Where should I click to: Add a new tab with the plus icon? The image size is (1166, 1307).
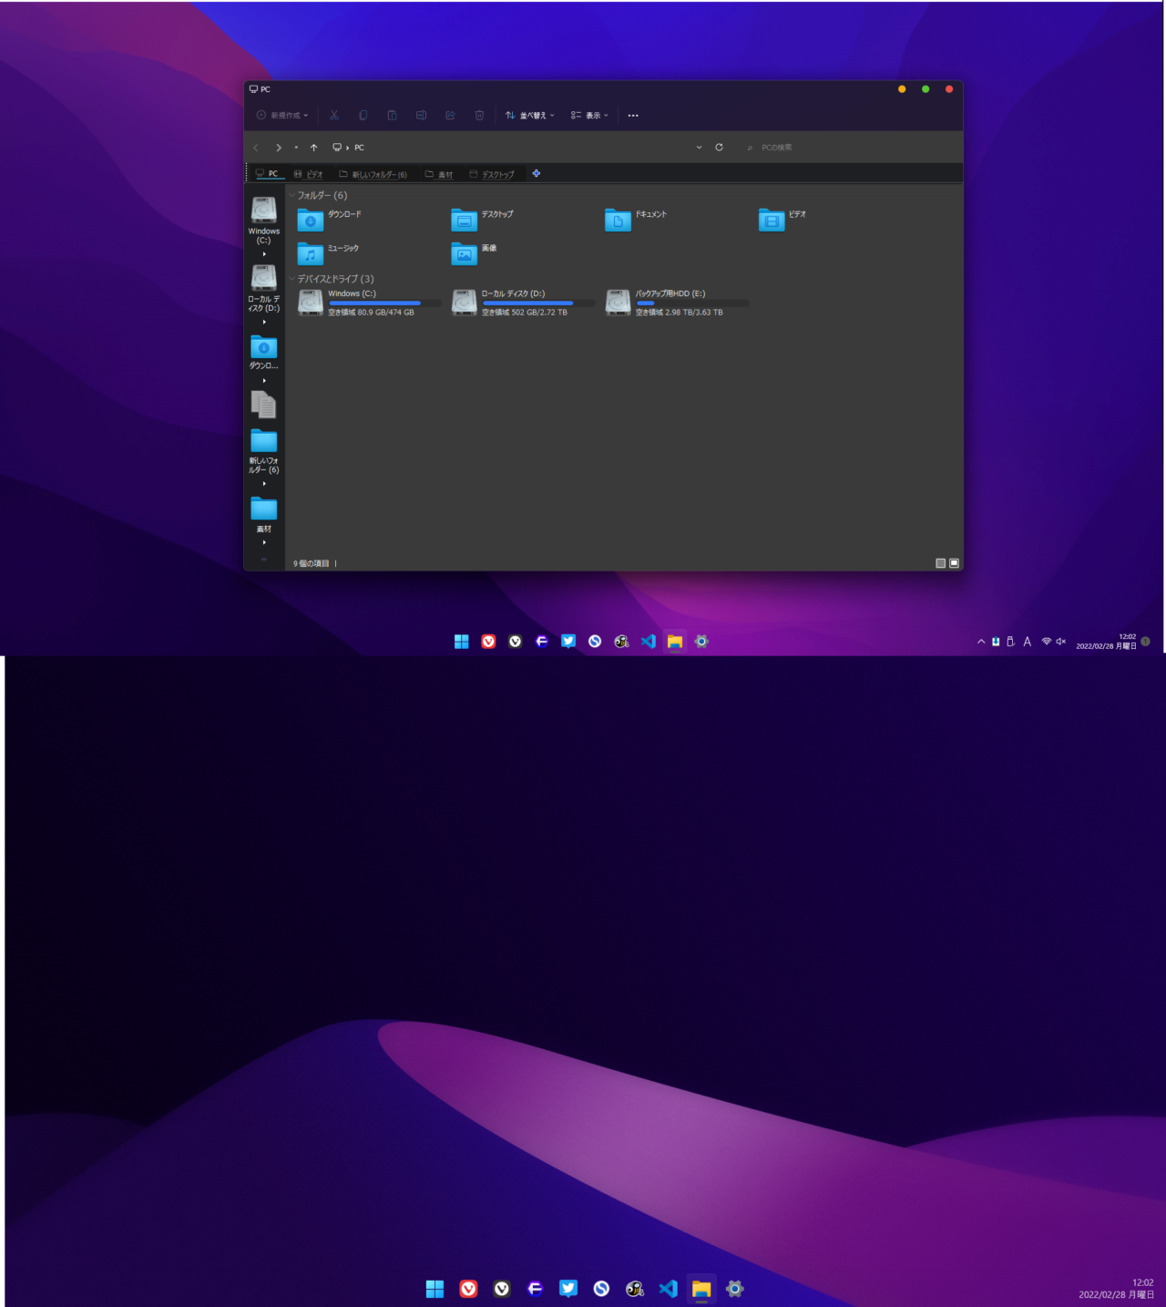click(537, 173)
